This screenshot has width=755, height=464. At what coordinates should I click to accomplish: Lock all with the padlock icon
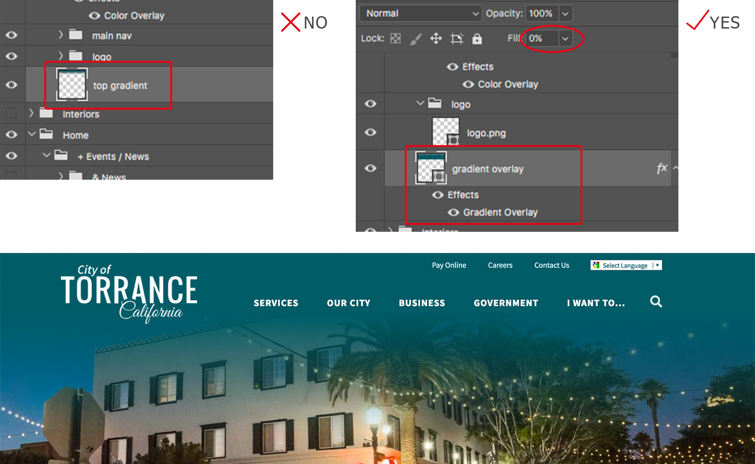[x=477, y=39]
